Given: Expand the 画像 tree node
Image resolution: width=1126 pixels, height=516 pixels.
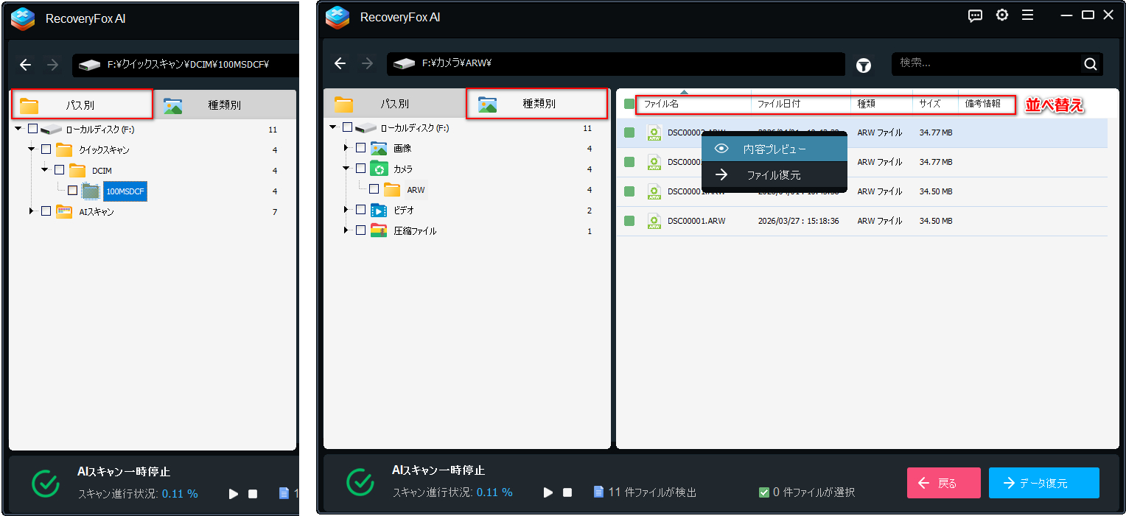Looking at the screenshot, I should [x=346, y=148].
